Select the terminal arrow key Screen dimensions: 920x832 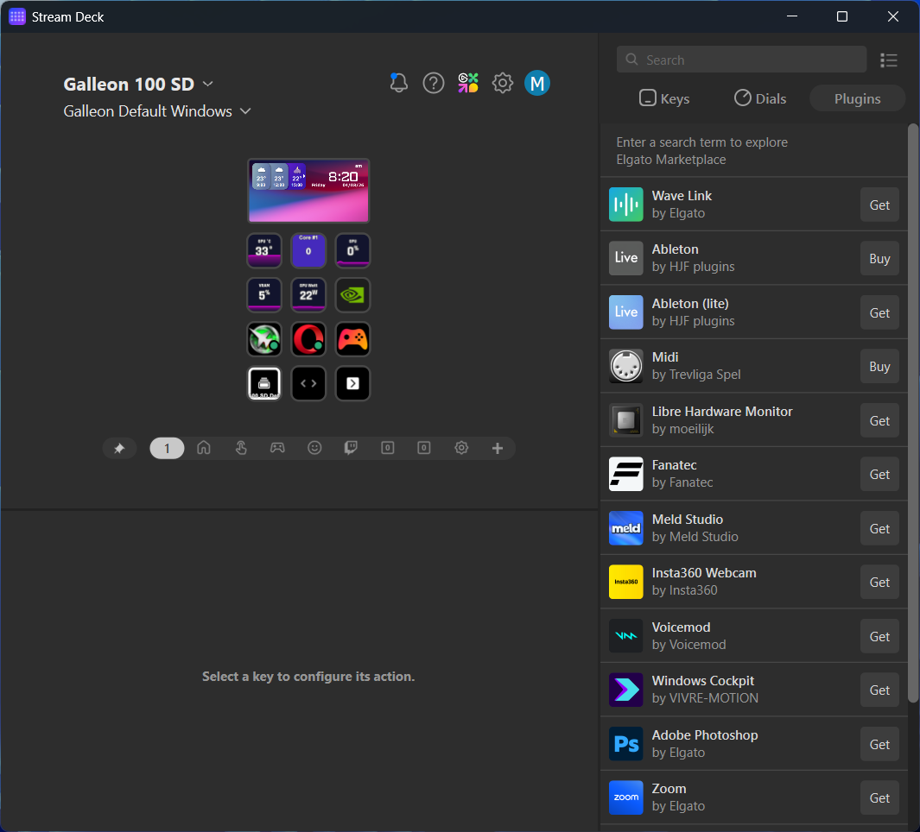click(352, 383)
